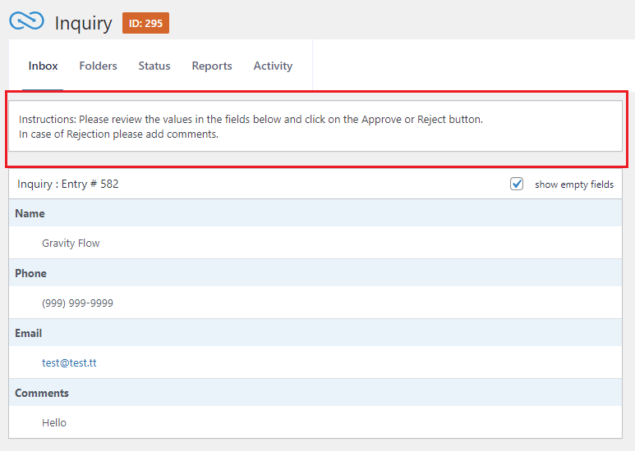Select the Comments field label
The width and height of the screenshot is (635, 451).
tap(42, 393)
